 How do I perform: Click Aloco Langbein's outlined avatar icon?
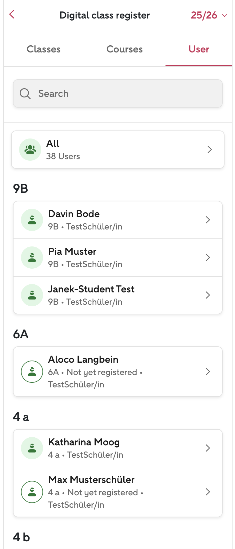click(32, 372)
